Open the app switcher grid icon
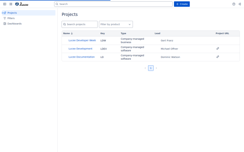 click(x=11, y=4)
